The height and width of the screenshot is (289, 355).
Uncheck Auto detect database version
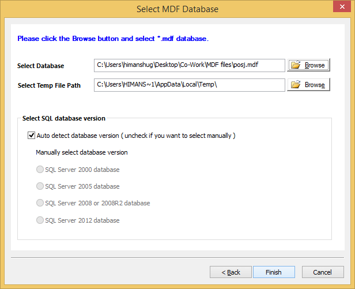(31, 136)
